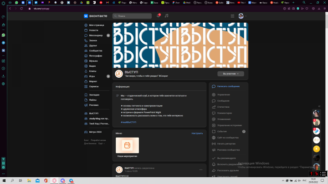
Task: Collapse the chat contacts panel arrows
Action: click(x=319, y=106)
